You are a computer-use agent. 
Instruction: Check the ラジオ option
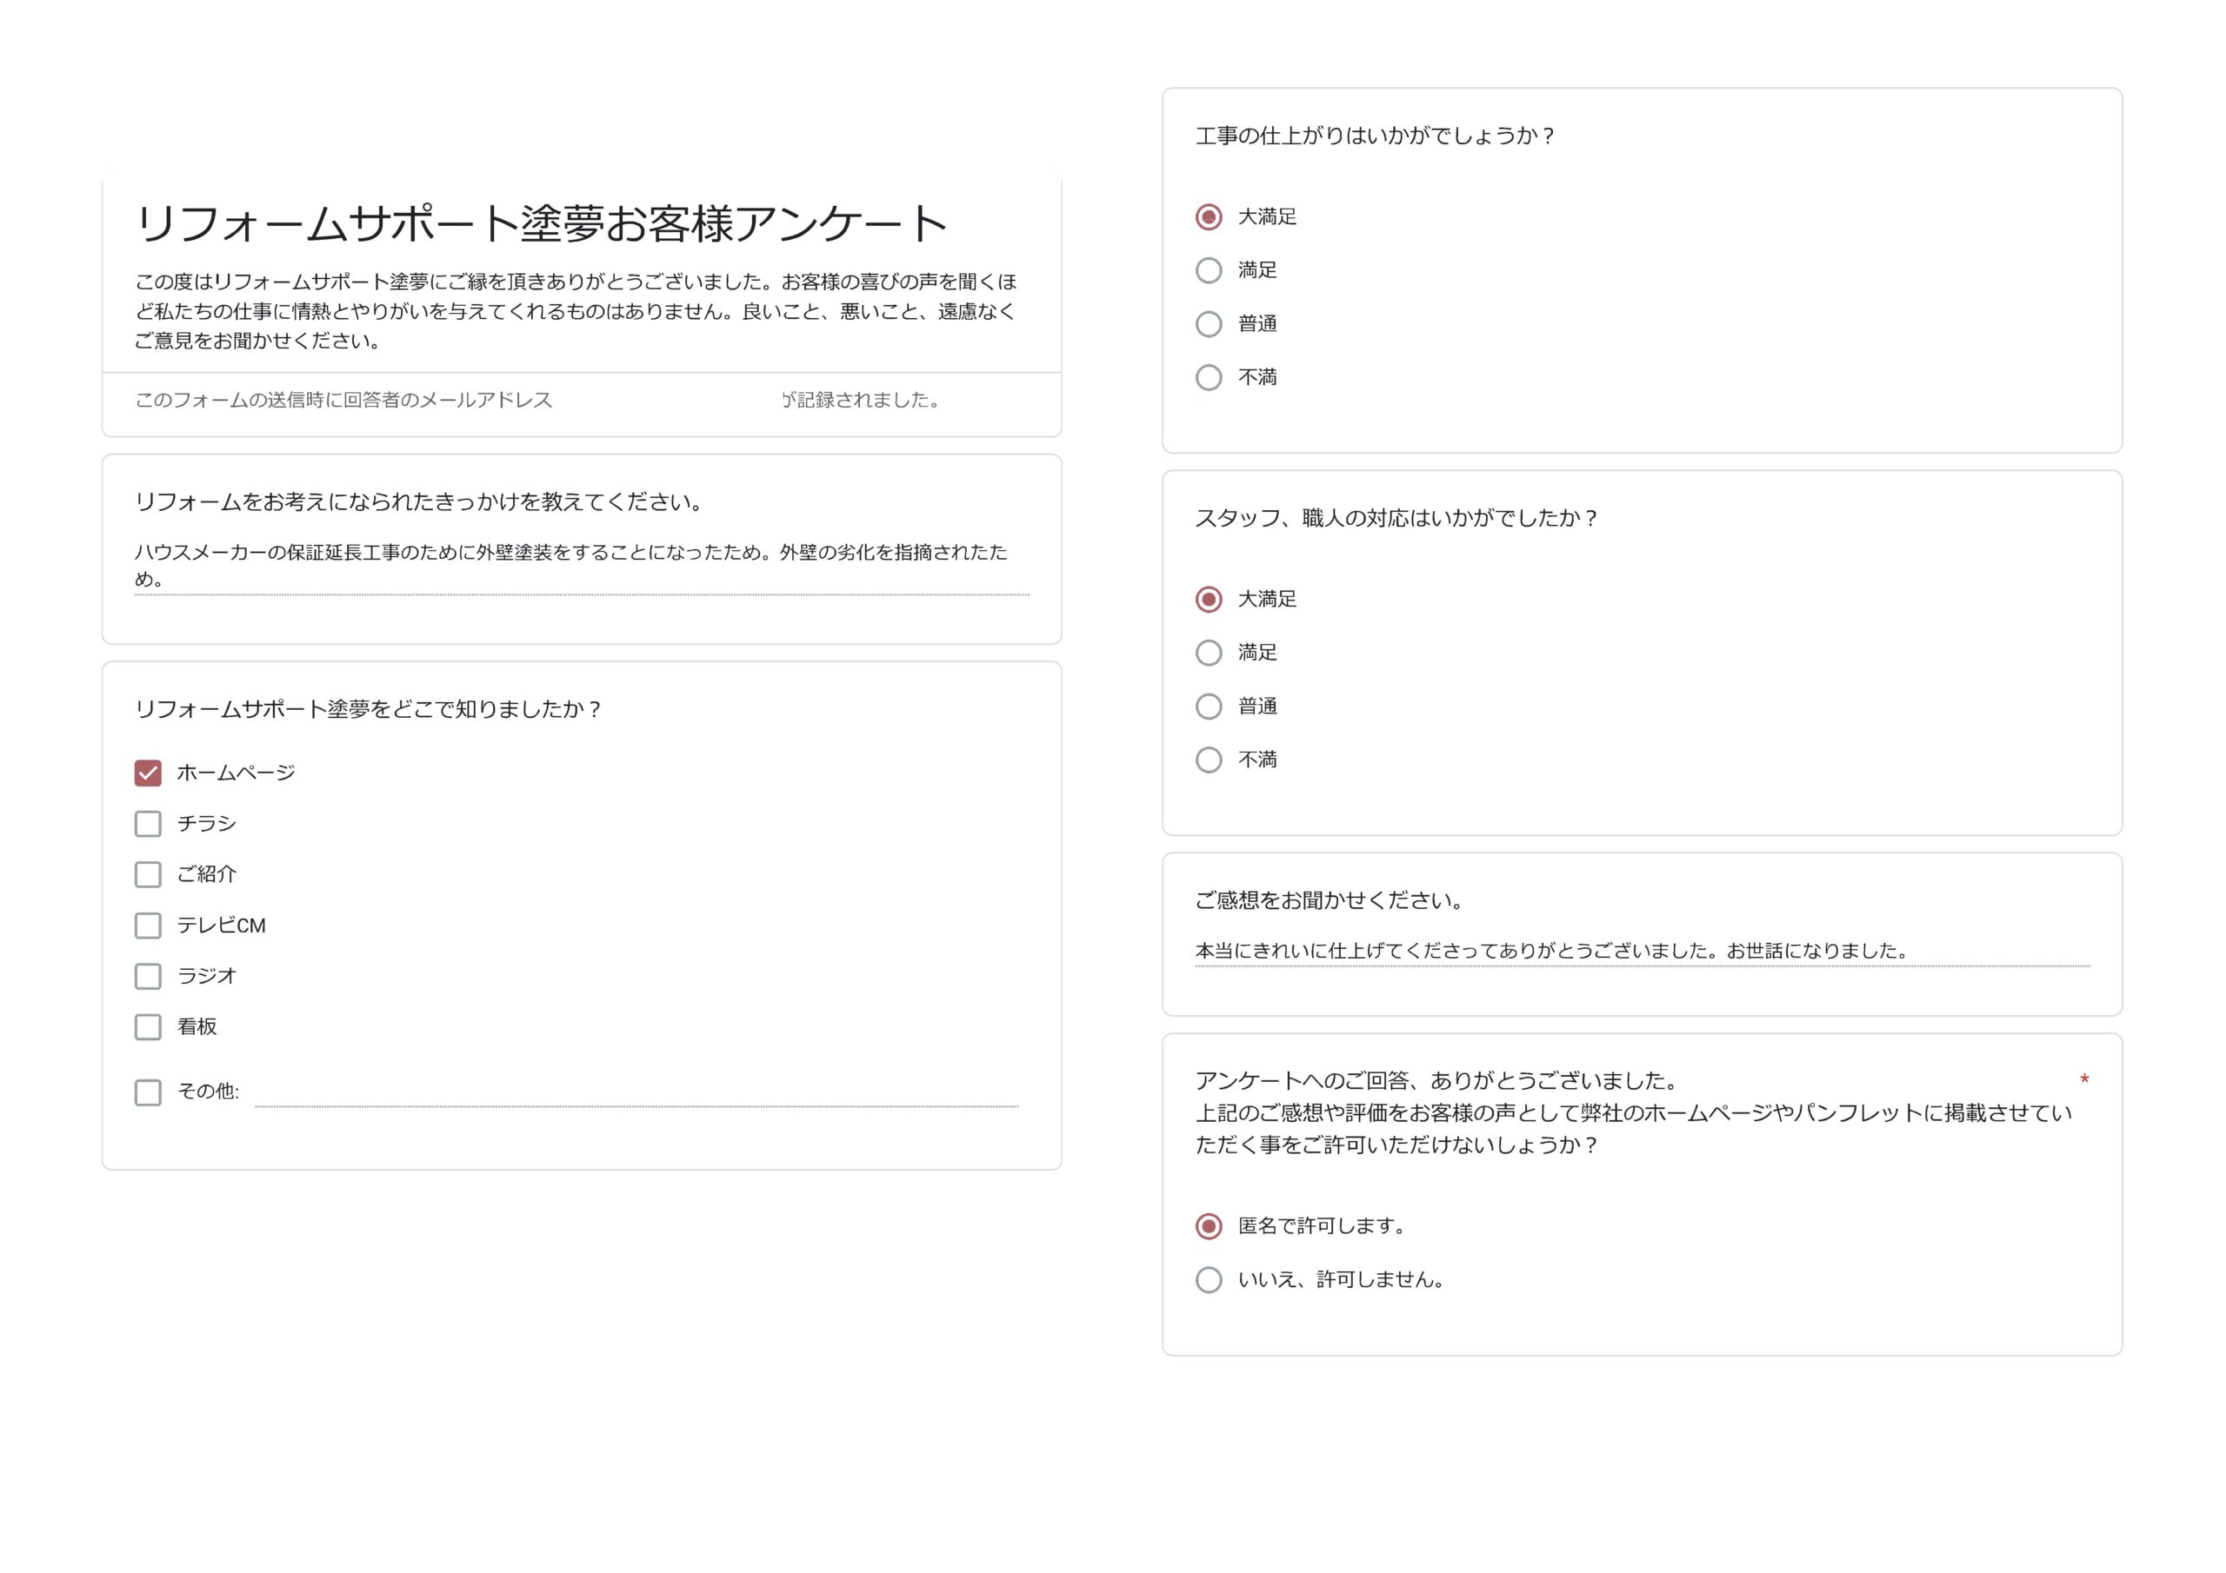tap(147, 976)
